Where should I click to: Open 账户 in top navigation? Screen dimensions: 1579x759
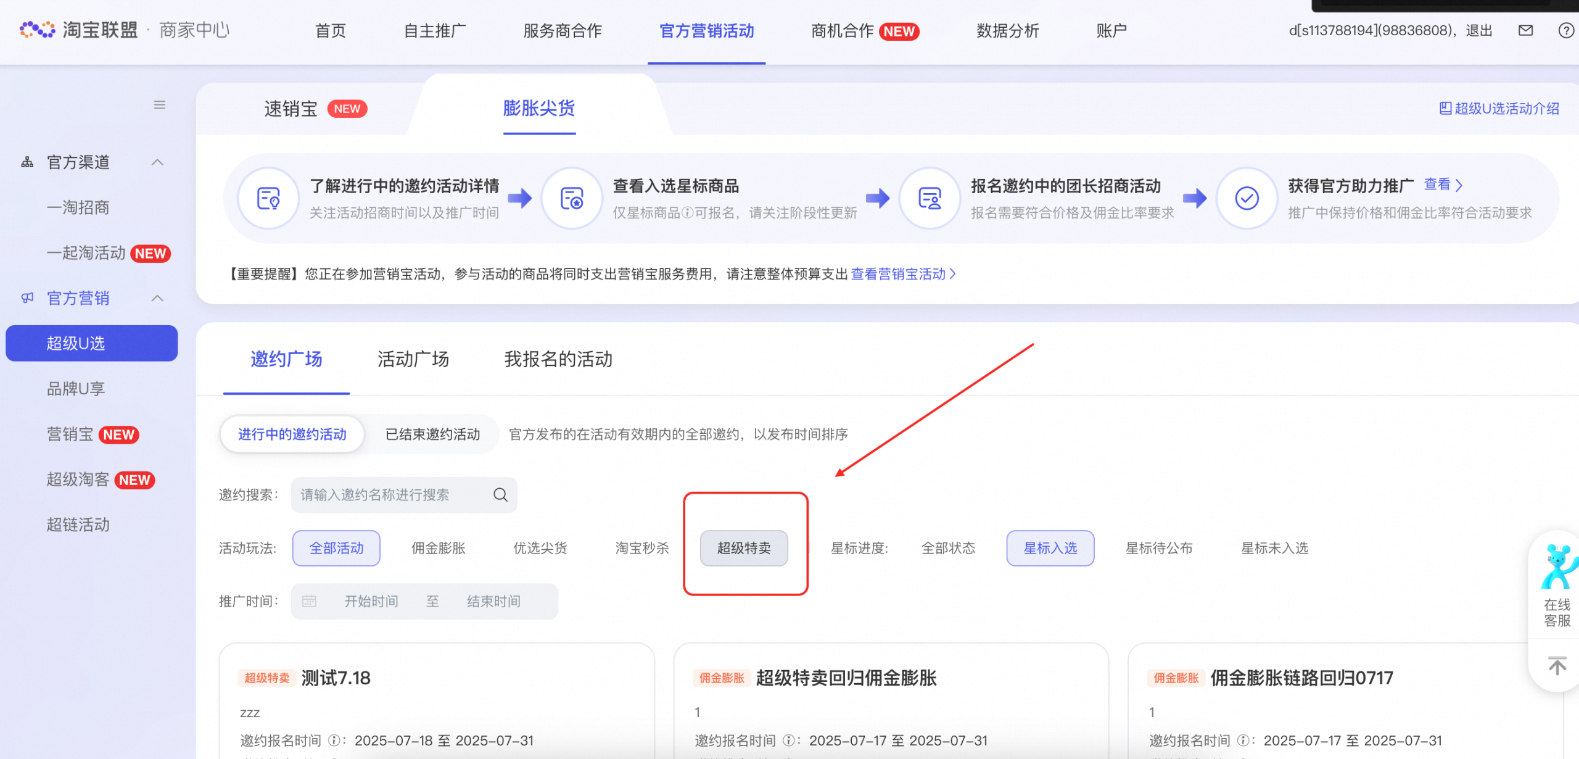click(x=1111, y=30)
